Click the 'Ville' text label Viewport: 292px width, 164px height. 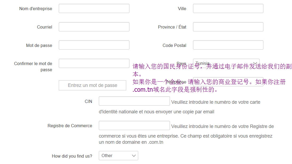[182, 9]
